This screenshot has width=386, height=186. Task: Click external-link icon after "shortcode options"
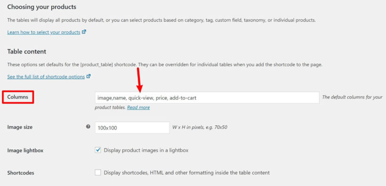pos(88,77)
